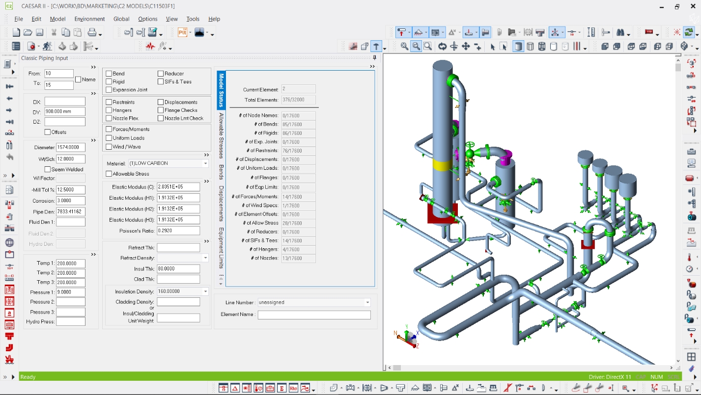701x395 pixels.
Task: Click the binoculars find icon
Action: tap(621, 33)
